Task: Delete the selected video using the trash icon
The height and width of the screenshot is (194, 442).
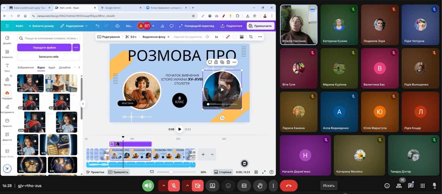Action: tap(228, 62)
